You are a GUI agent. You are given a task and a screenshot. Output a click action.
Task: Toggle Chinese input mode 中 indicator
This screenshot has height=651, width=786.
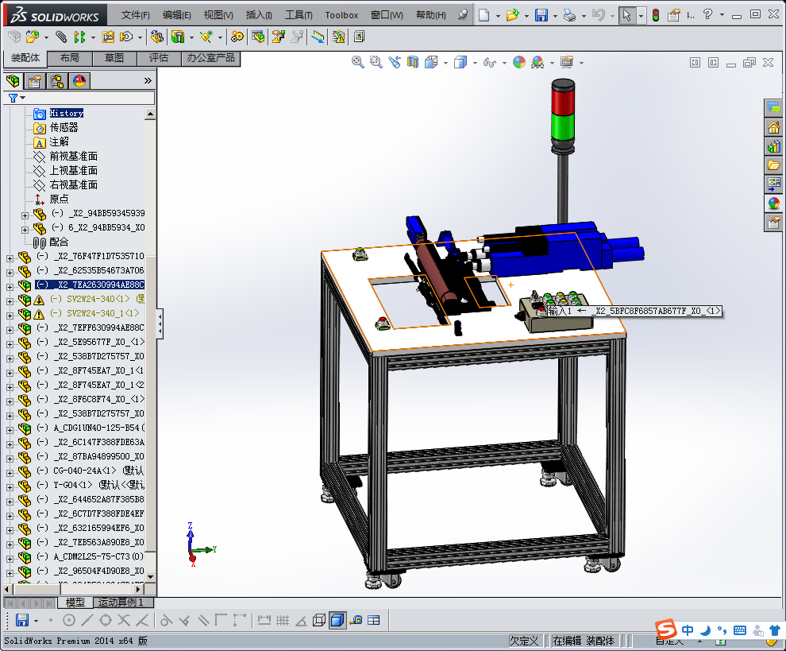(x=688, y=630)
